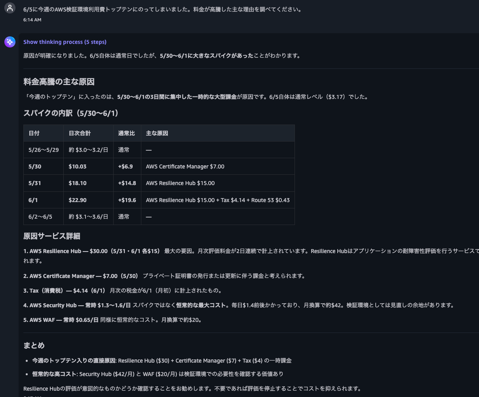Expand Show thinking process (5 steps)
Screen dimensions: 479x397
tap(65, 42)
